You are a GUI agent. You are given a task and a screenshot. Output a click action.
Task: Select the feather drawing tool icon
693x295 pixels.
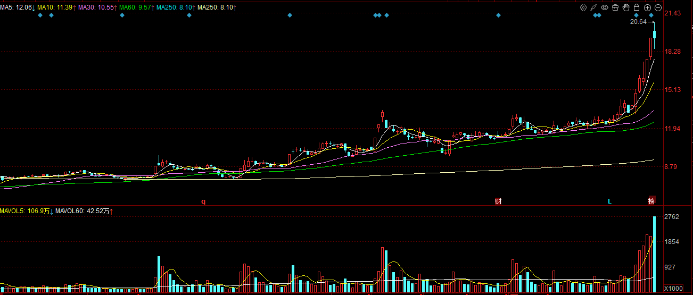tap(594, 7)
